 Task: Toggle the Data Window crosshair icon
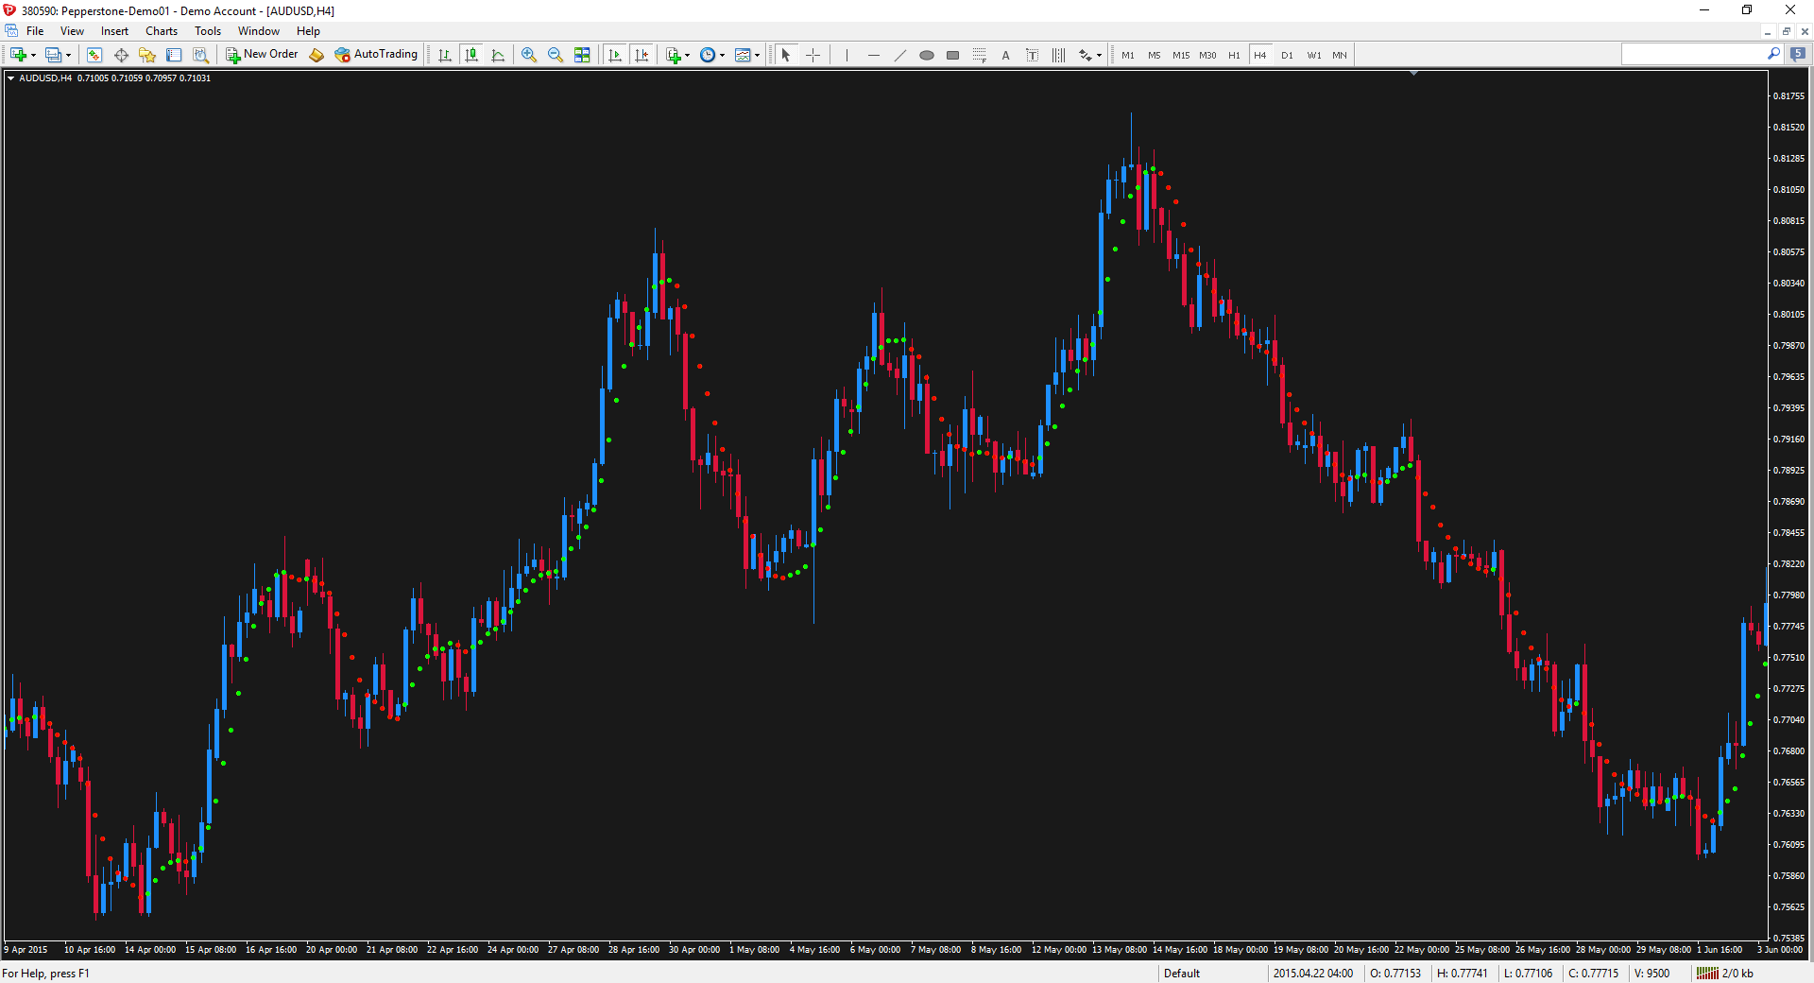(x=121, y=55)
